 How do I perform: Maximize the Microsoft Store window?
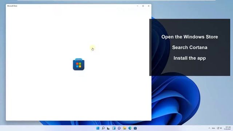tap(143, 6)
